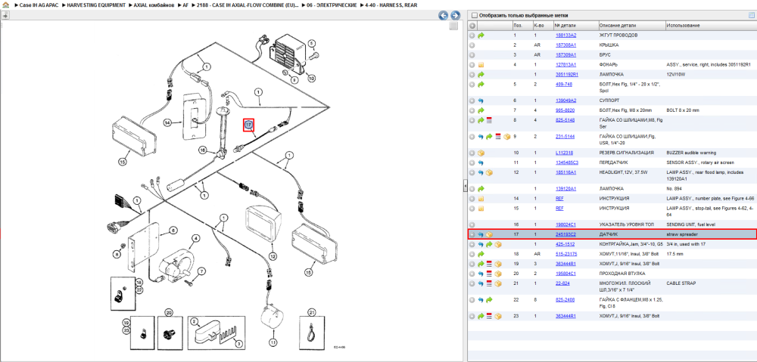Open part number 187308A1
This screenshot has height=362, width=757.
[565, 45]
